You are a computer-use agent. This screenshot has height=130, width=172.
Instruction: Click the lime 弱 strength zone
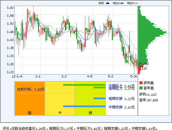point(90,98)
